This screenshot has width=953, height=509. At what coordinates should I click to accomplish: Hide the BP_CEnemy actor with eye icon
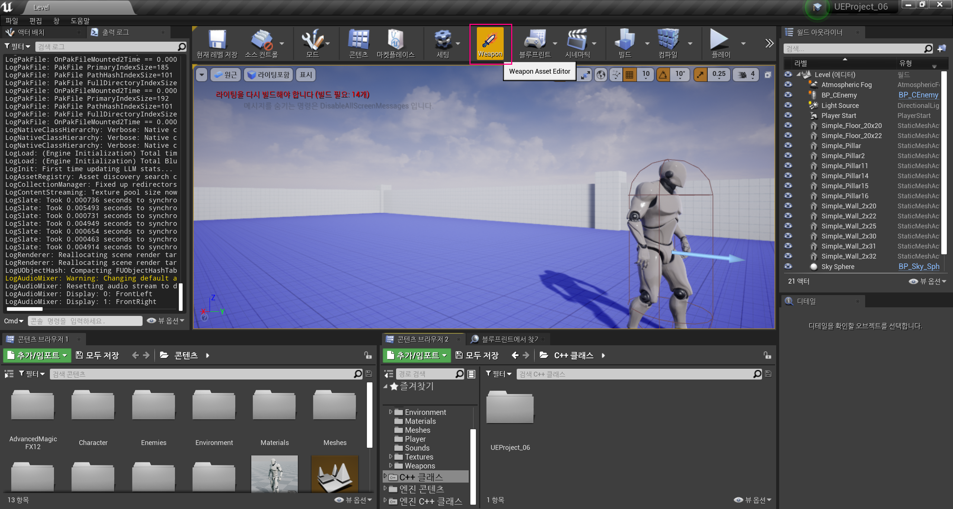[788, 95]
